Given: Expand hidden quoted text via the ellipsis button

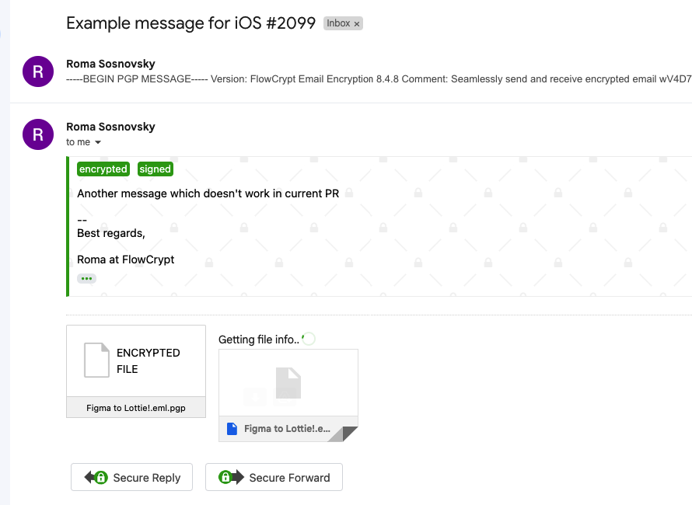Looking at the screenshot, I should point(86,278).
